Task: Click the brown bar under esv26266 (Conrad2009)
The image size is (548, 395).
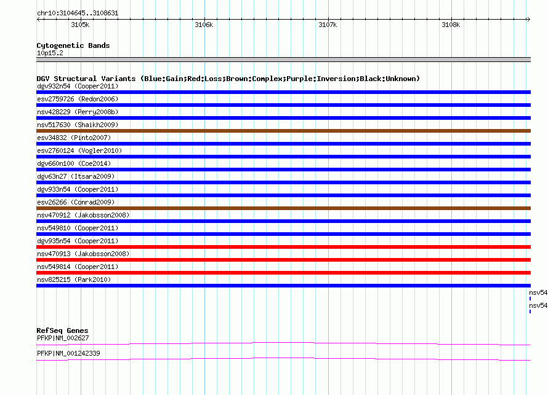Action: pos(283,208)
